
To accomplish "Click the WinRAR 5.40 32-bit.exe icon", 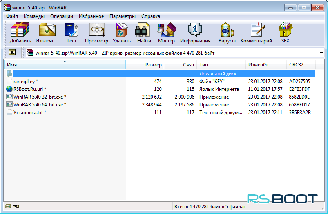I will [9, 97].
